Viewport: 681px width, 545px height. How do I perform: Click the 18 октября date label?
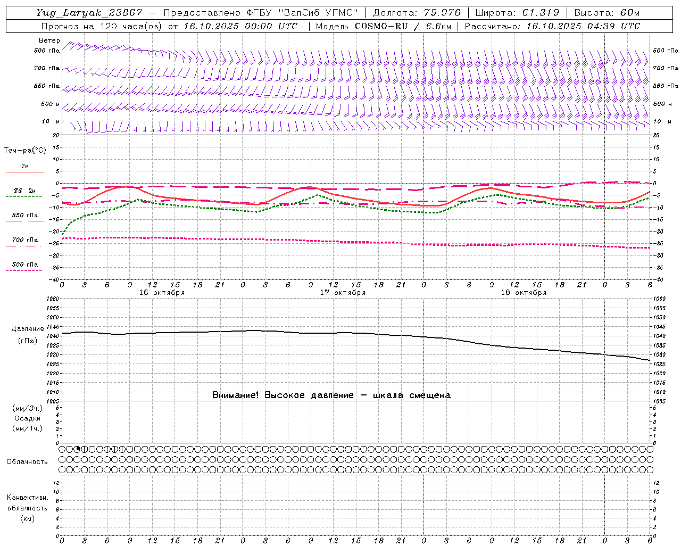524,292
